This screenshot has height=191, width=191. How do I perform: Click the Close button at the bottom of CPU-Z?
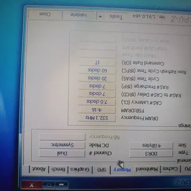[x=45, y=14]
